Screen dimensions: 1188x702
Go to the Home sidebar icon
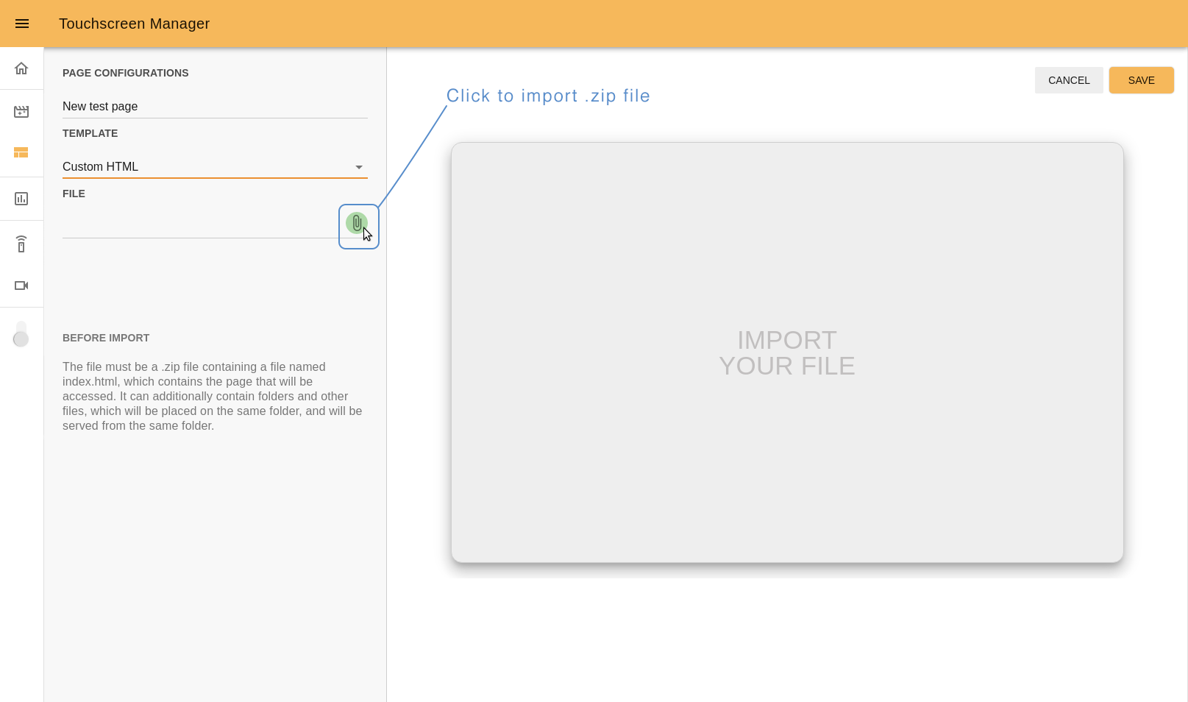point(21,68)
